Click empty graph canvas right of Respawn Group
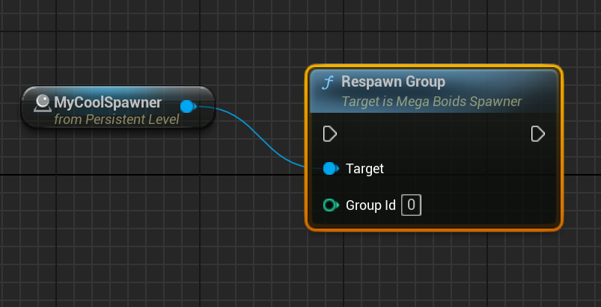The image size is (601, 307). [582, 149]
